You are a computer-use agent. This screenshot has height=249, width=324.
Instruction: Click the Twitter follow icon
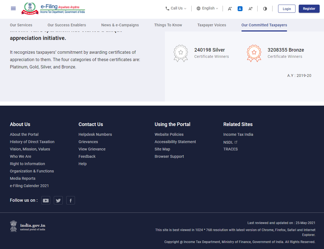coord(58,200)
